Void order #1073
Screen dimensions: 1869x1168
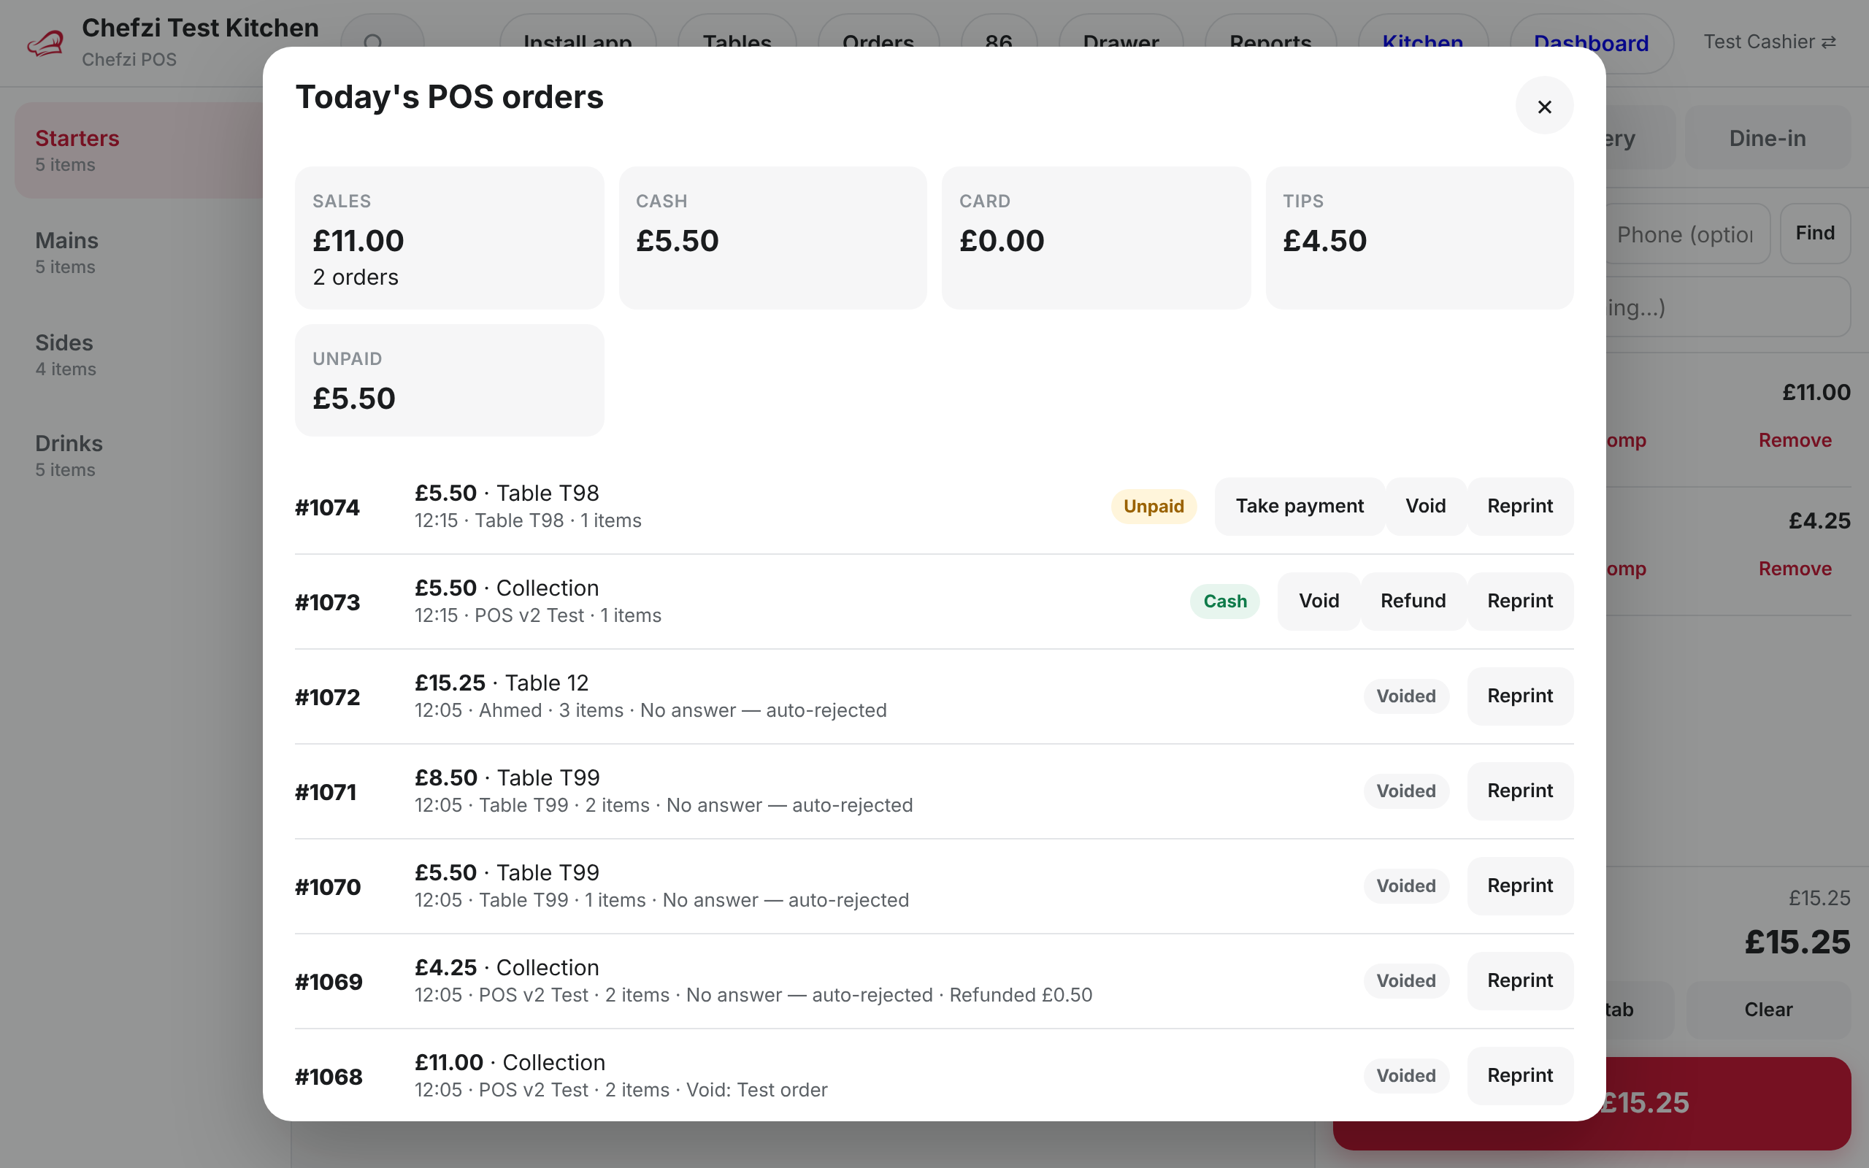point(1318,601)
